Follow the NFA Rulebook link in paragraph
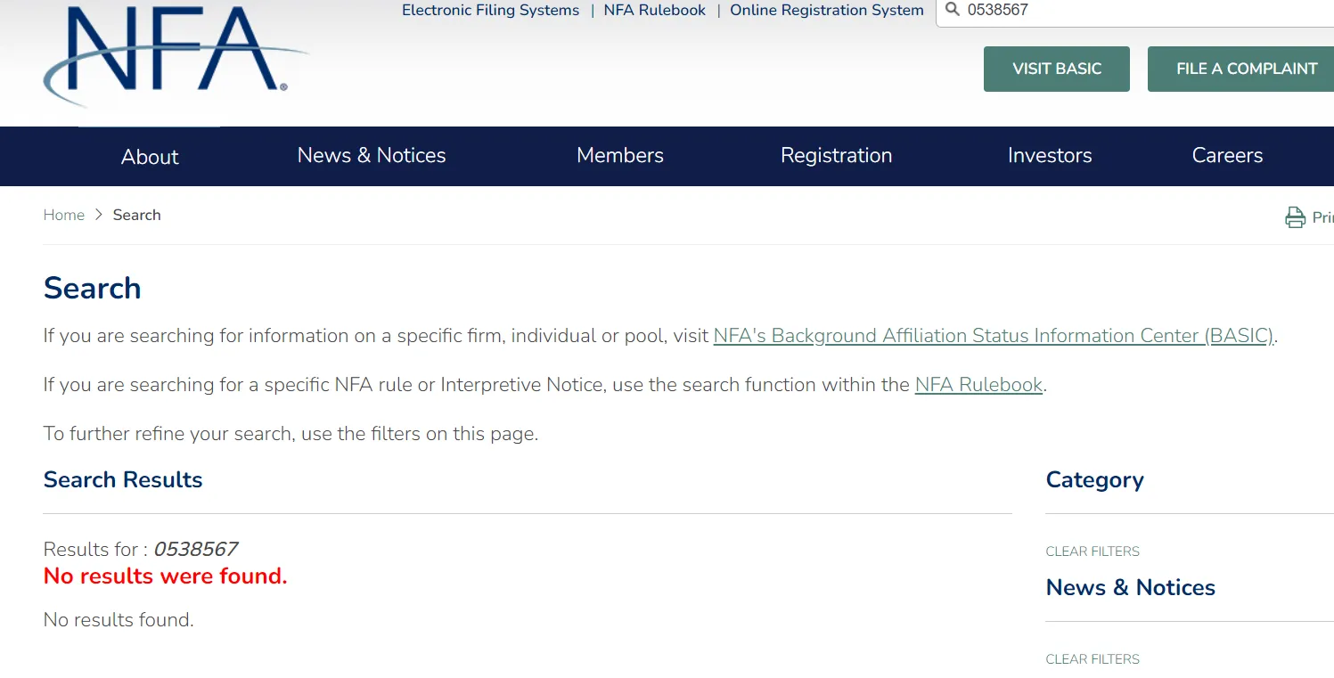 [978, 385]
